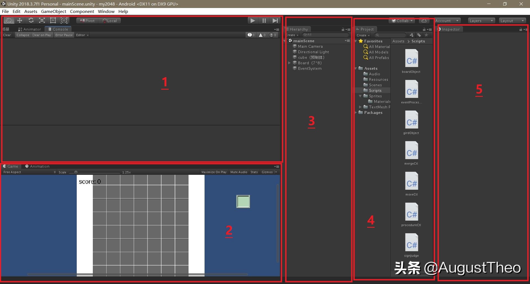Select the Rect transform tool

[53, 20]
